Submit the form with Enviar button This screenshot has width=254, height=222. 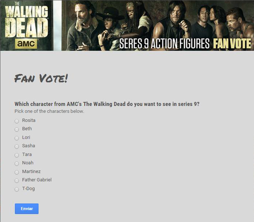pyautogui.click(x=27, y=209)
